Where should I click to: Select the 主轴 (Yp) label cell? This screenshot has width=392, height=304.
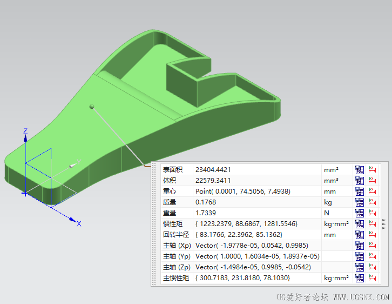click(x=177, y=256)
